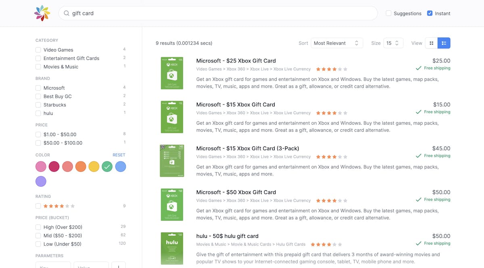Open hulu - 50$ hulu gift card title
This screenshot has width=484, height=268.
tap(227, 236)
